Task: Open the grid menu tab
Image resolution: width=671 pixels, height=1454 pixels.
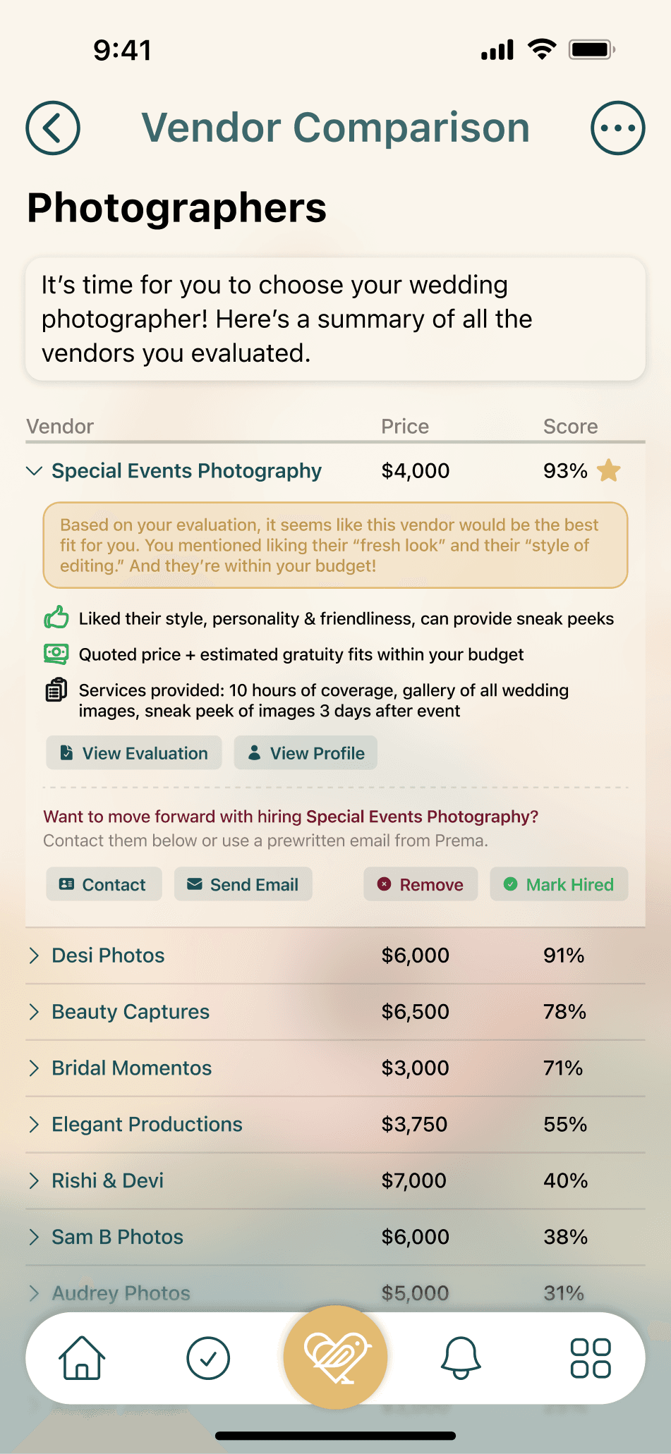Action: [x=590, y=1357]
